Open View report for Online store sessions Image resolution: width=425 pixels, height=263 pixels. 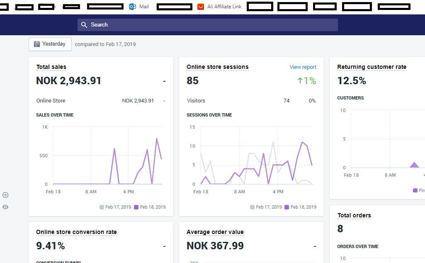(x=303, y=67)
